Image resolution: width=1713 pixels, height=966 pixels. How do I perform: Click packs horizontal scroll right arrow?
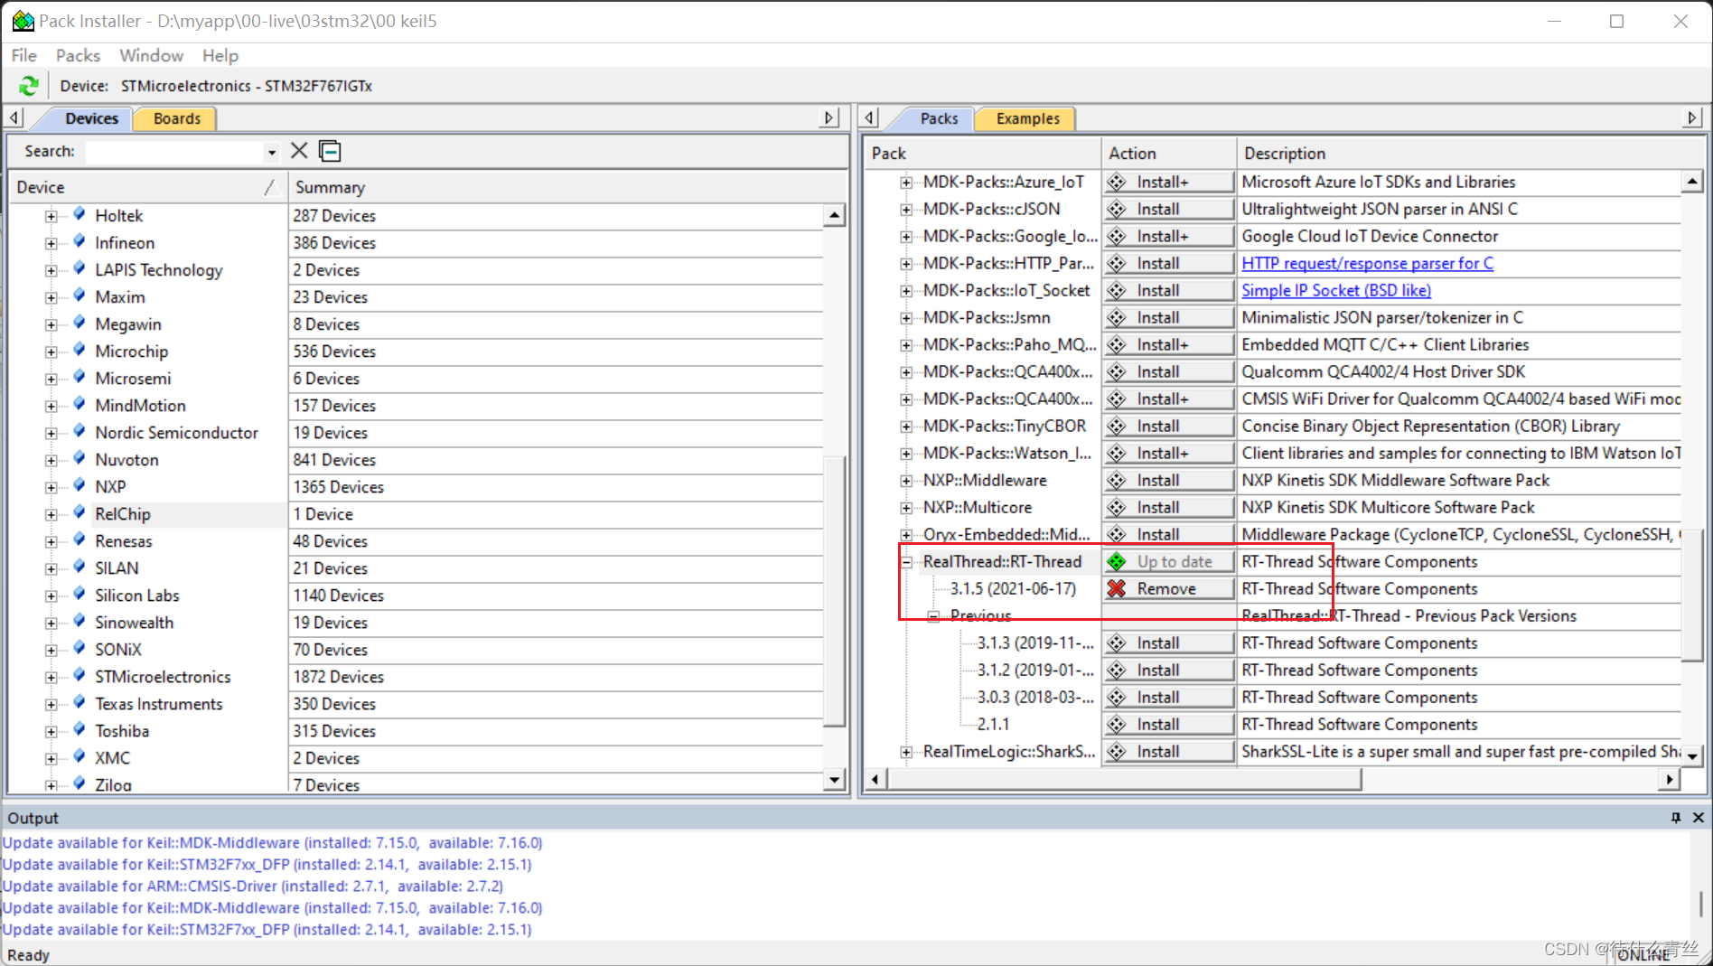pos(1670,778)
